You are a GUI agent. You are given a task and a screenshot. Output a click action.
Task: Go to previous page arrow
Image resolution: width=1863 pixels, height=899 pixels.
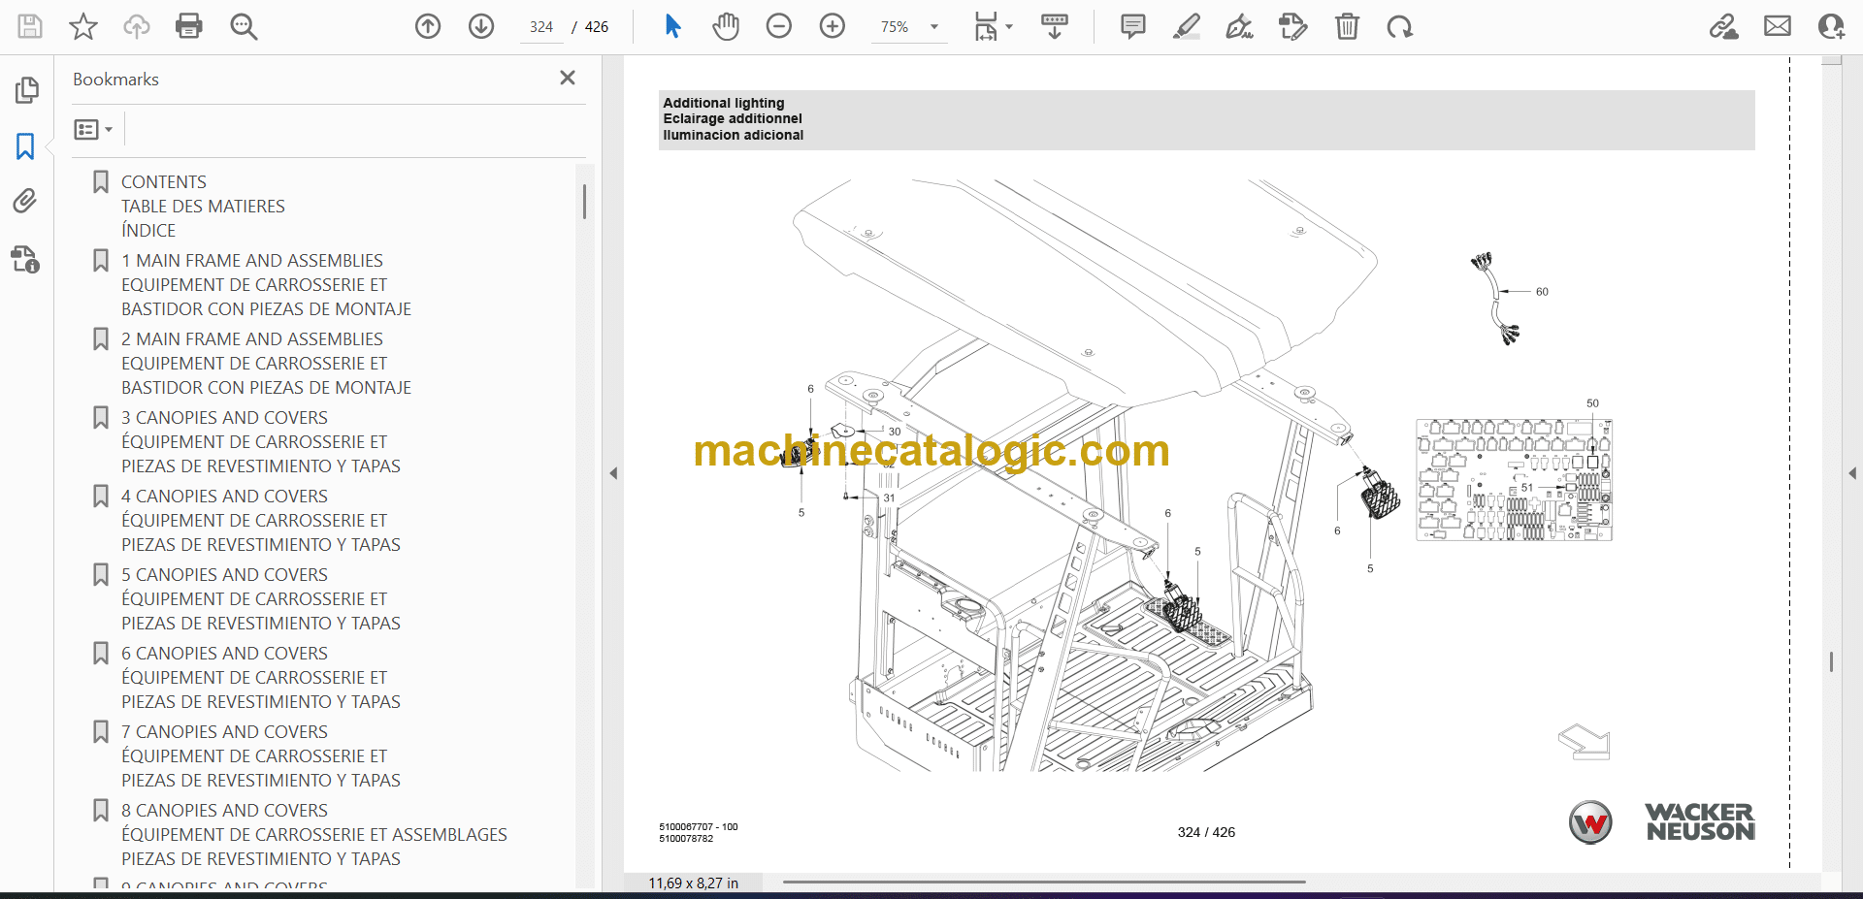(x=428, y=26)
